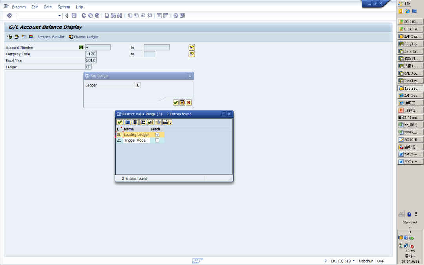The image size is (424, 265).
Task: Cancel Set Ledger dialog with red X
Action: [189, 102]
